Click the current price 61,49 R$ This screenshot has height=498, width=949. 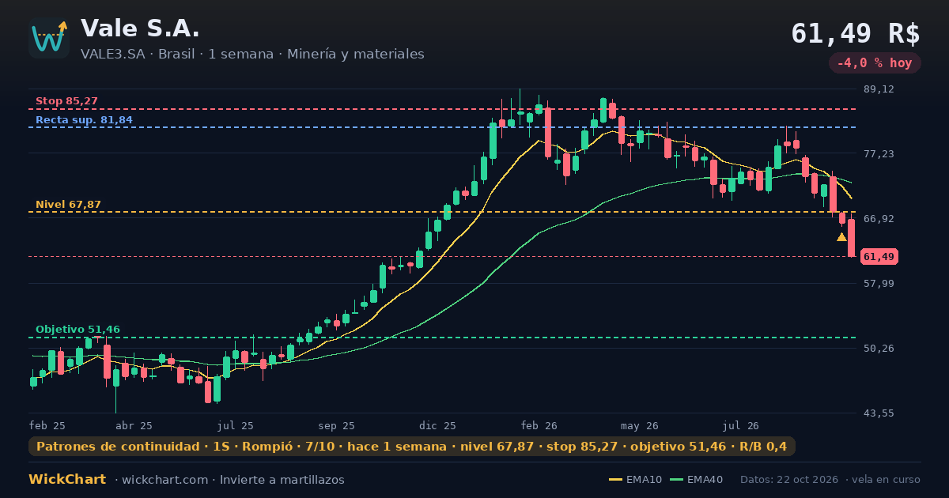pos(856,33)
